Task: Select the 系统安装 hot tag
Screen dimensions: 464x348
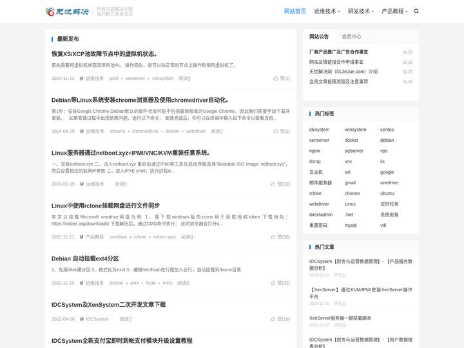Action: tap(389, 215)
